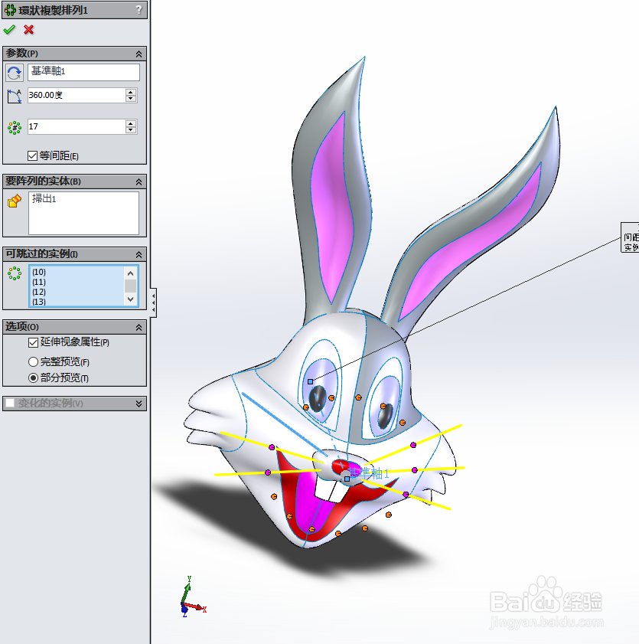
Task: Click the skipped instances icon
Action: click(15, 273)
